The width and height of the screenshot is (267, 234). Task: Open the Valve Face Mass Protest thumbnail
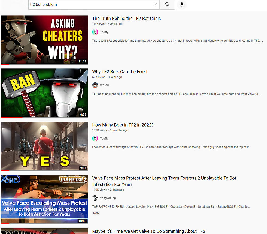click(x=44, y=199)
